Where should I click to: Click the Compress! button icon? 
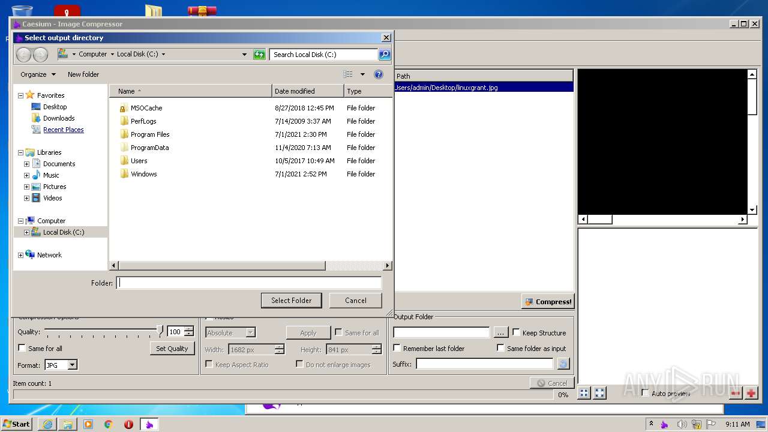tap(529, 302)
